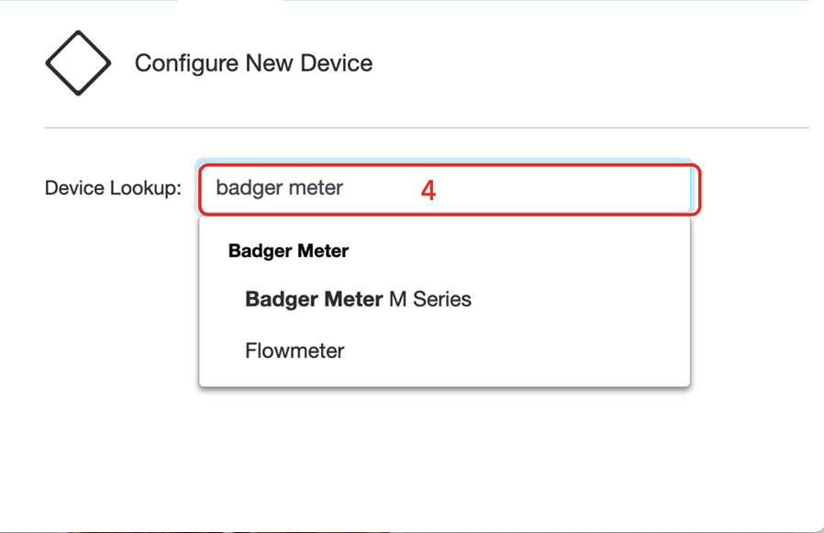Click the word 'badger' in the search box
Viewport: 824px width, 533px height.
point(246,188)
